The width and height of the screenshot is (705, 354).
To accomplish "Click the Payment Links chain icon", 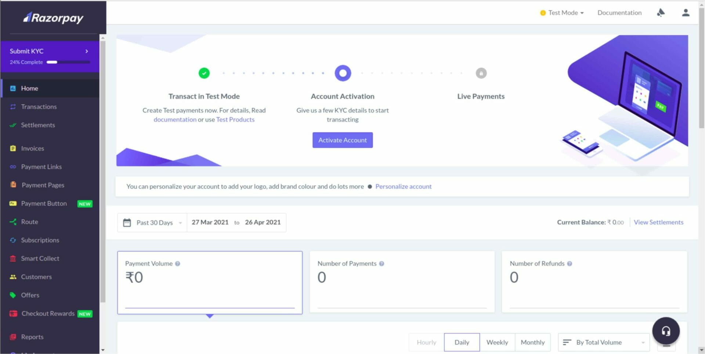I will click(x=13, y=167).
